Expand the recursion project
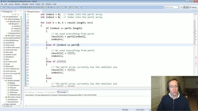The height and width of the screenshot is (111, 198). coord(2,76)
